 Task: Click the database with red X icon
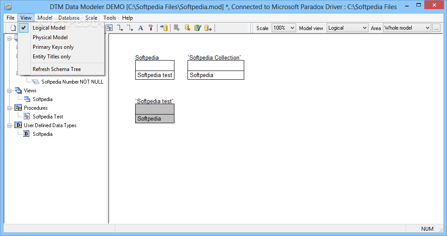(187, 28)
